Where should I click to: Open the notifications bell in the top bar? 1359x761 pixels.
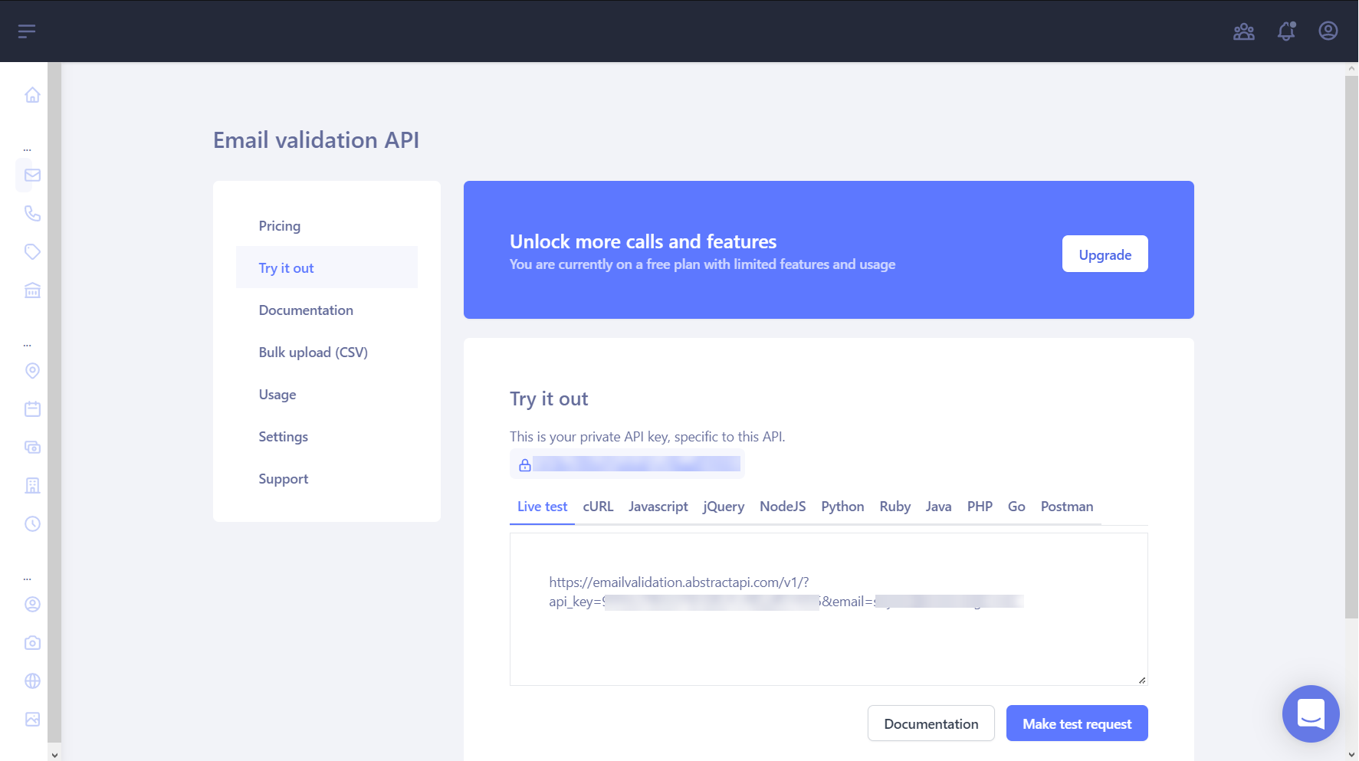click(x=1285, y=31)
